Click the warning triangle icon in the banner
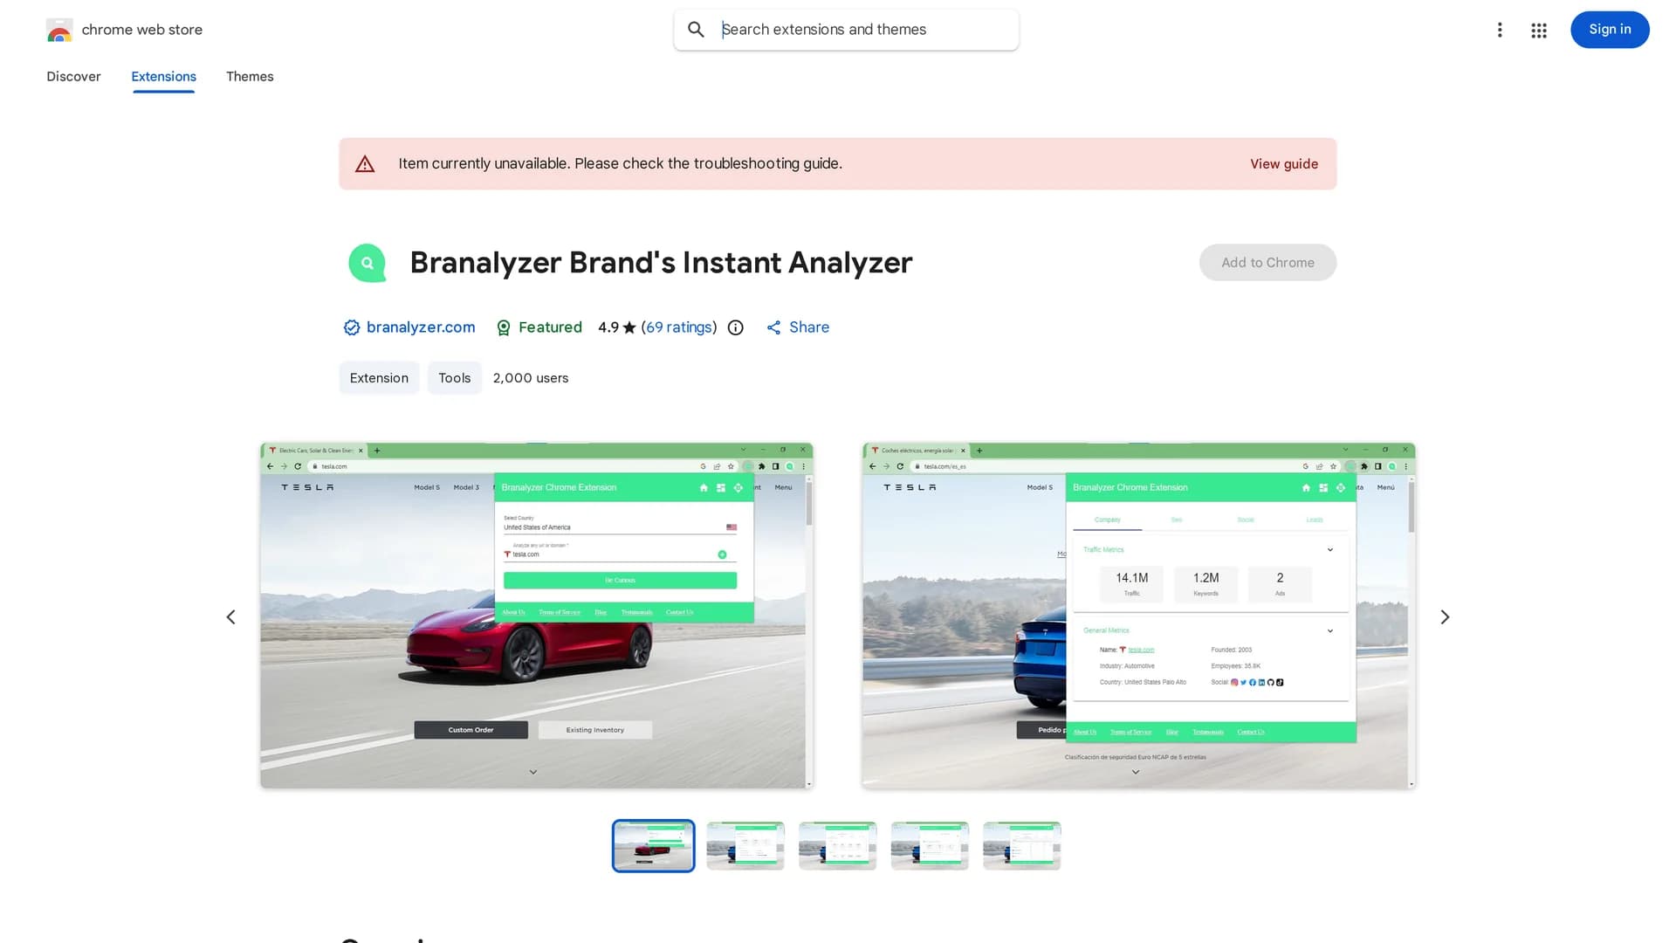 [365, 164]
